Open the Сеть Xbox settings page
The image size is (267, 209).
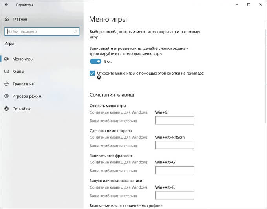click(x=22, y=109)
